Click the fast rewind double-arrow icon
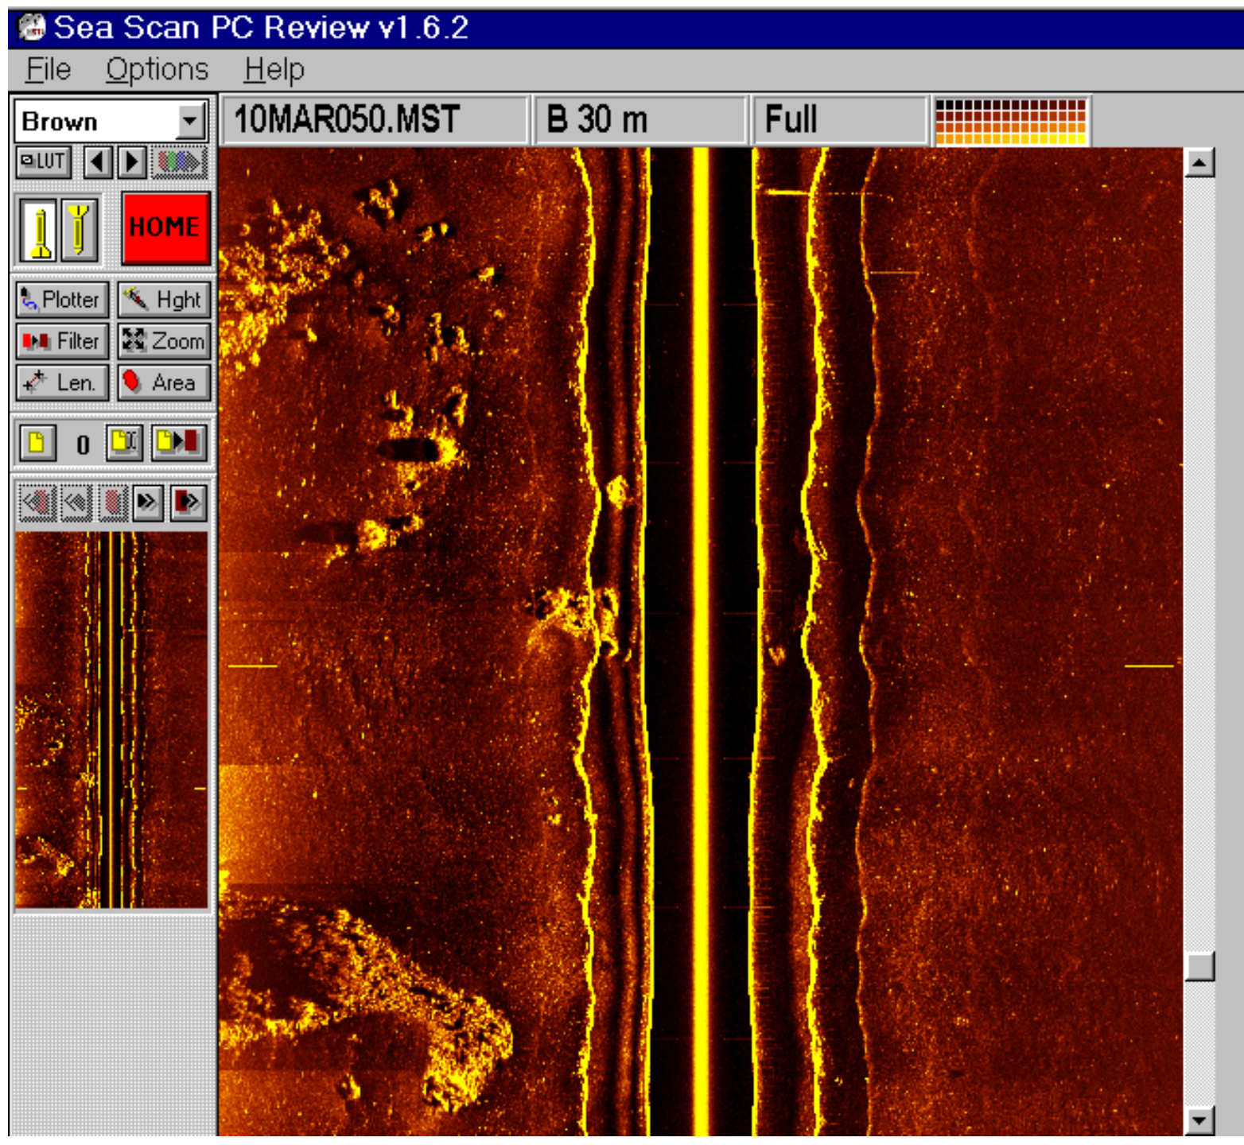The width and height of the screenshot is (1244, 1145). point(76,503)
